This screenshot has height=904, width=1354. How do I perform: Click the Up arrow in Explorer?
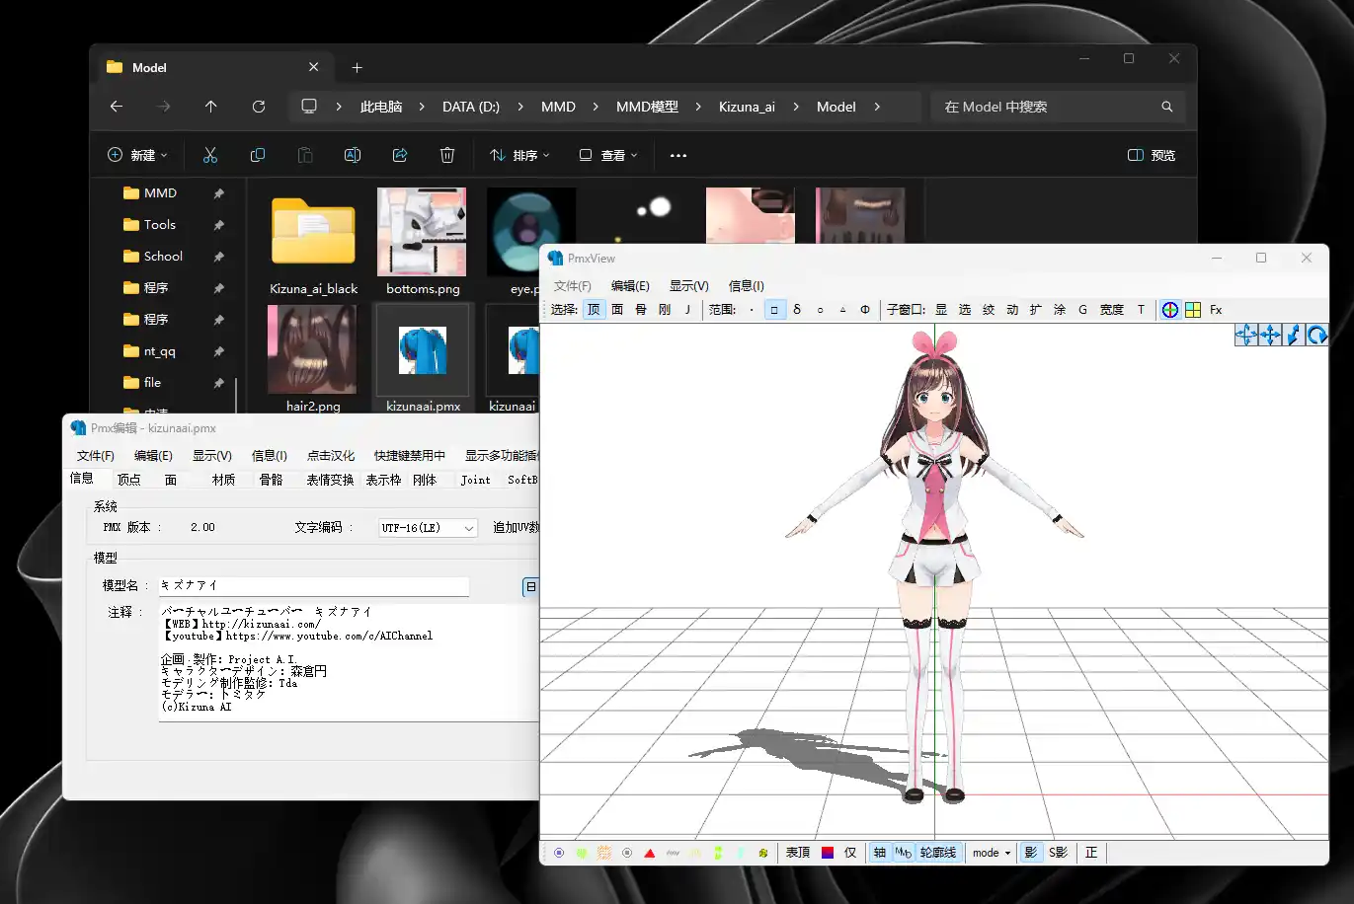211,107
